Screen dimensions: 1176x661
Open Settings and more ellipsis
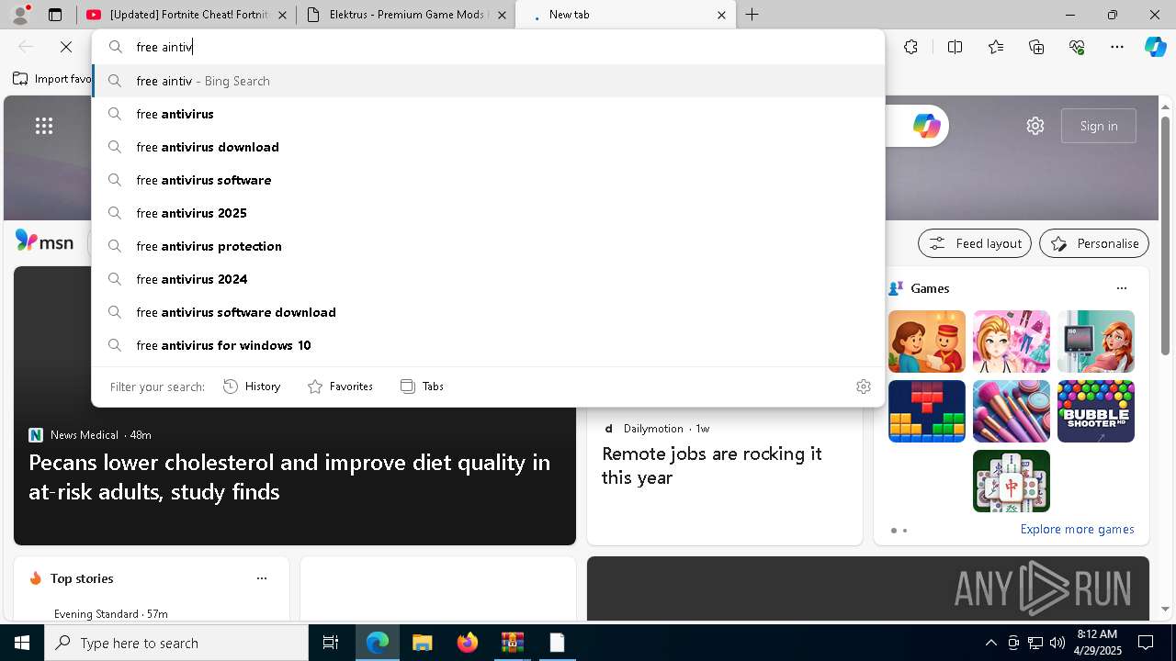[x=1117, y=47]
